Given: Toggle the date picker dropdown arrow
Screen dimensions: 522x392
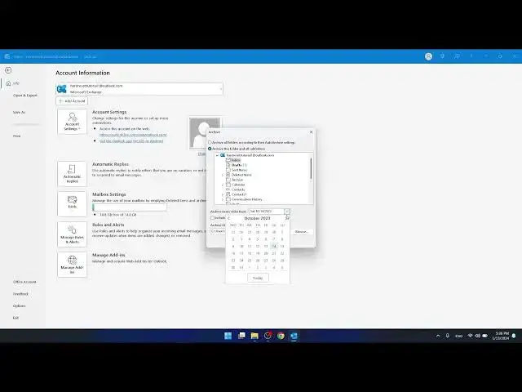Looking at the screenshot, I should click(287, 212).
